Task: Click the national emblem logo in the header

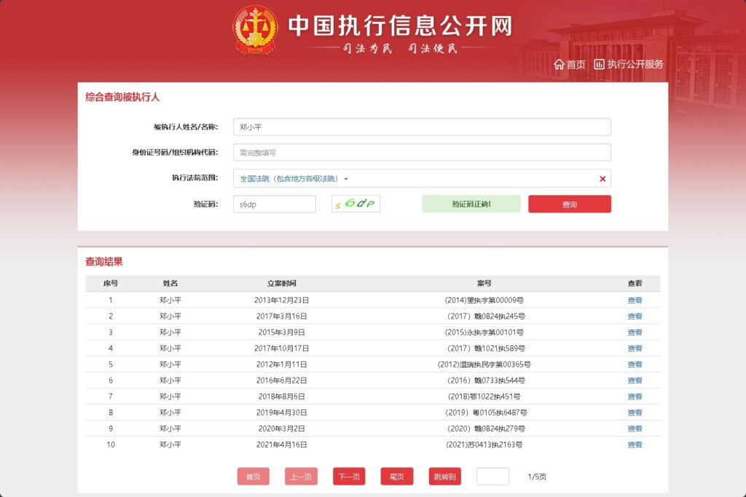Action: pos(255,29)
